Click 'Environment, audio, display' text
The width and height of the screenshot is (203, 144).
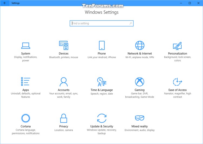[140, 130]
